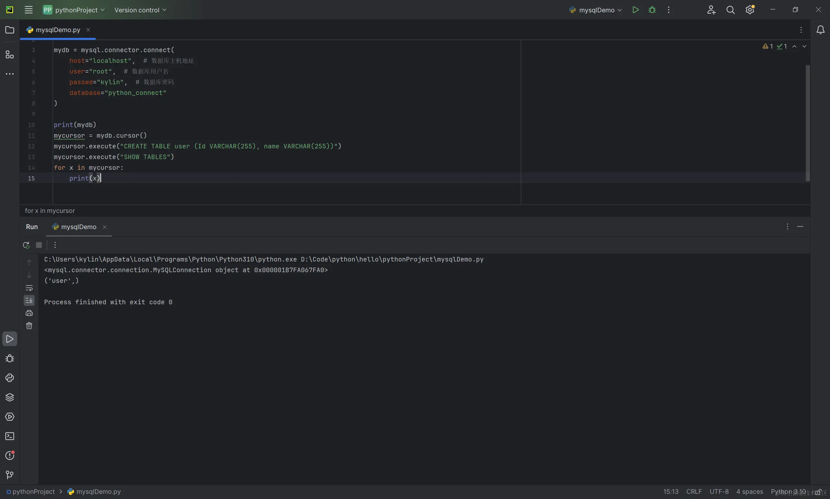This screenshot has height=499, width=830.
Task: Open the Python Packages tool window
Action: pos(10,397)
